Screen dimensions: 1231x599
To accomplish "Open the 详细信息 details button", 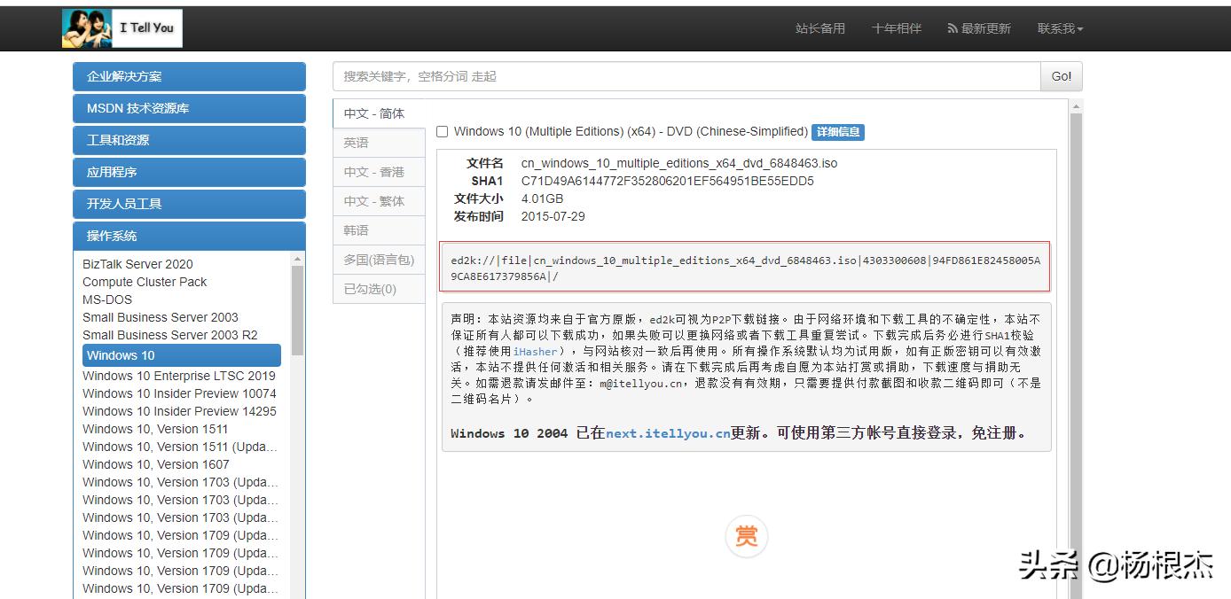I will pyautogui.click(x=837, y=131).
